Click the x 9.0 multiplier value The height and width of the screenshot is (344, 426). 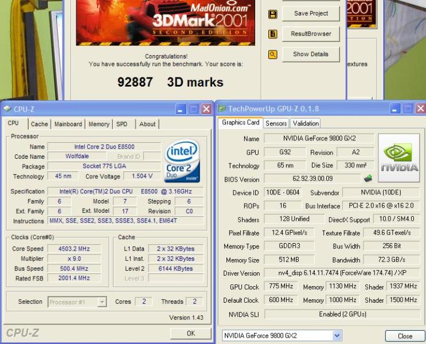click(x=74, y=259)
